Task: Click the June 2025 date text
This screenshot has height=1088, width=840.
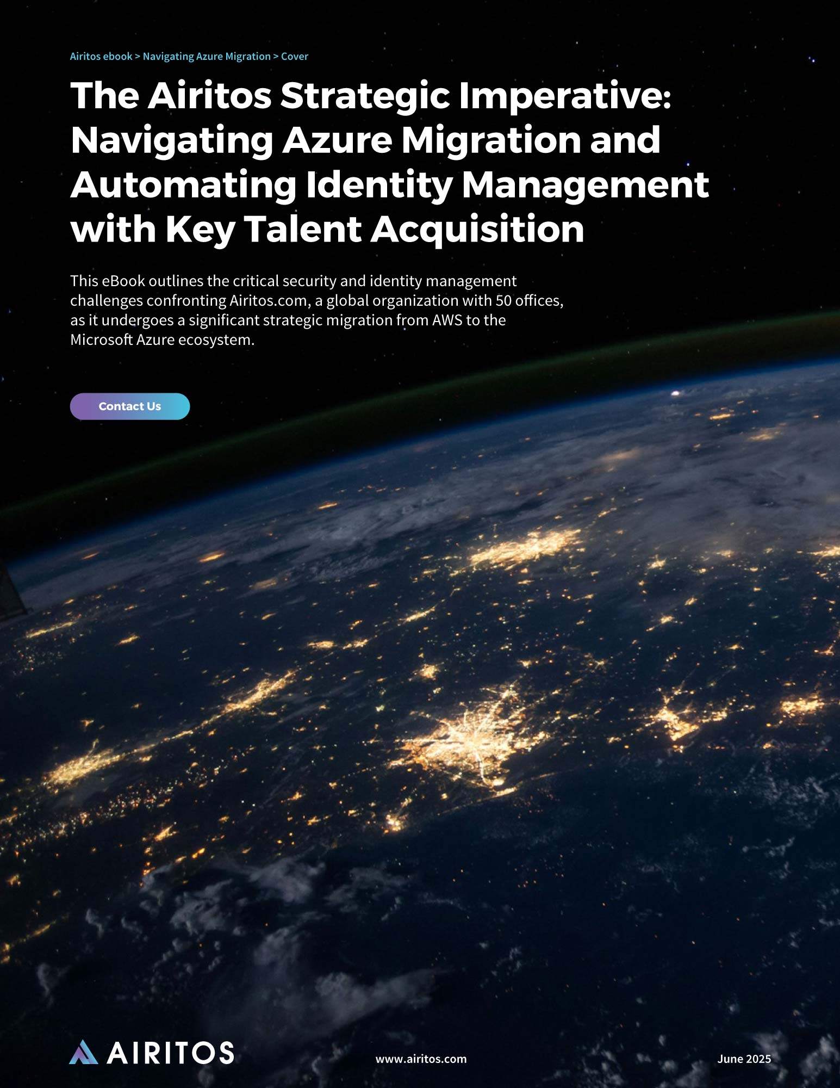Action: point(744,1059)
